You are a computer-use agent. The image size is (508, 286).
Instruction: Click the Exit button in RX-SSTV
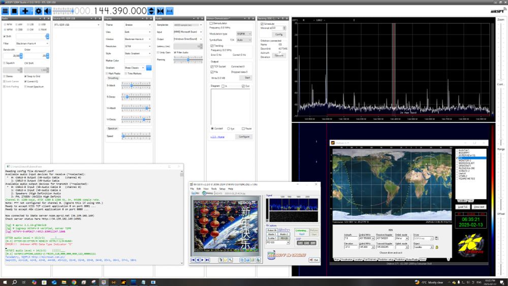314,260
